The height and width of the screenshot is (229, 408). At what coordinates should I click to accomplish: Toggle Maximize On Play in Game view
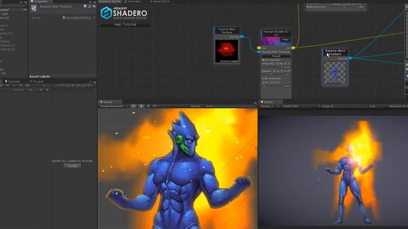point(398,106)
